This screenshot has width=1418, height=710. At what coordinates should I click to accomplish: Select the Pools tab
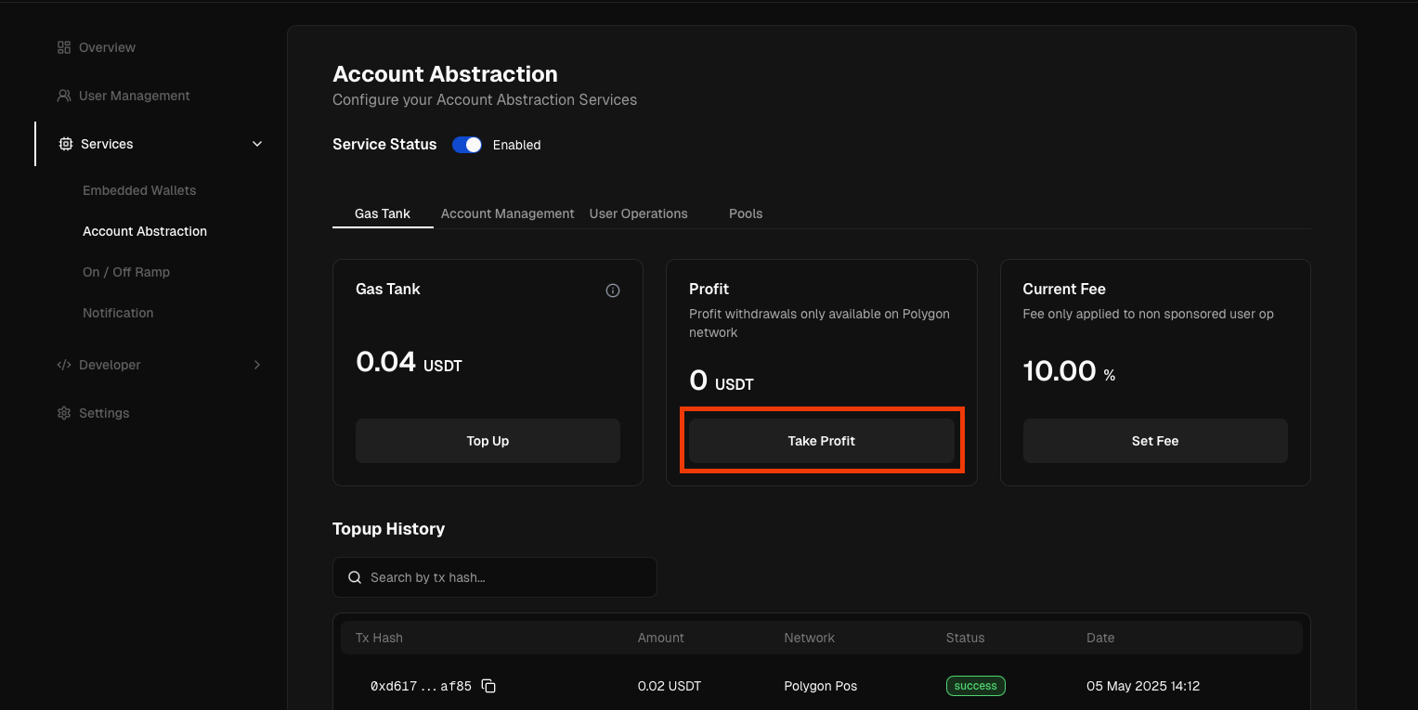click(745, 213)
